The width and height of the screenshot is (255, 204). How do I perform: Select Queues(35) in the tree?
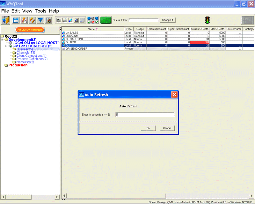pyautogui.click(x=25, y=49)
